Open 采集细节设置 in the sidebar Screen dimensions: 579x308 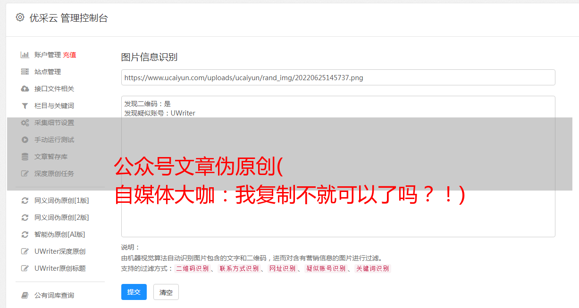tap(54, 123)
